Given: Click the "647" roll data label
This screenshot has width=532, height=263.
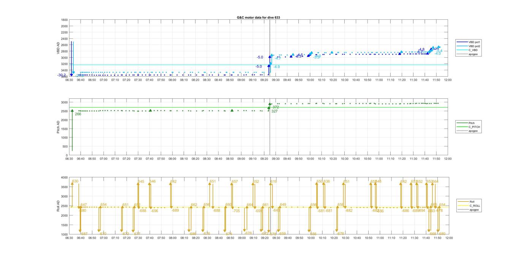Looking at the screenshot, I should click(x=84, y=205).
